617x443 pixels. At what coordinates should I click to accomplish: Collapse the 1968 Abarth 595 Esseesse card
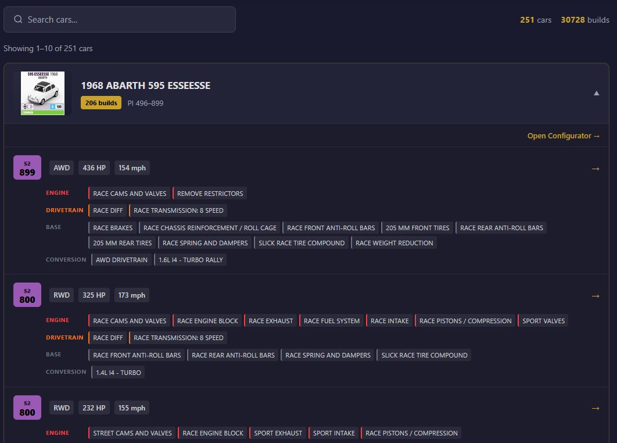click(x=596, y=93)
